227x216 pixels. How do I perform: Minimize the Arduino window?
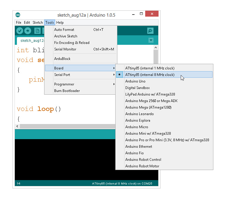click(x=133, y=14)
